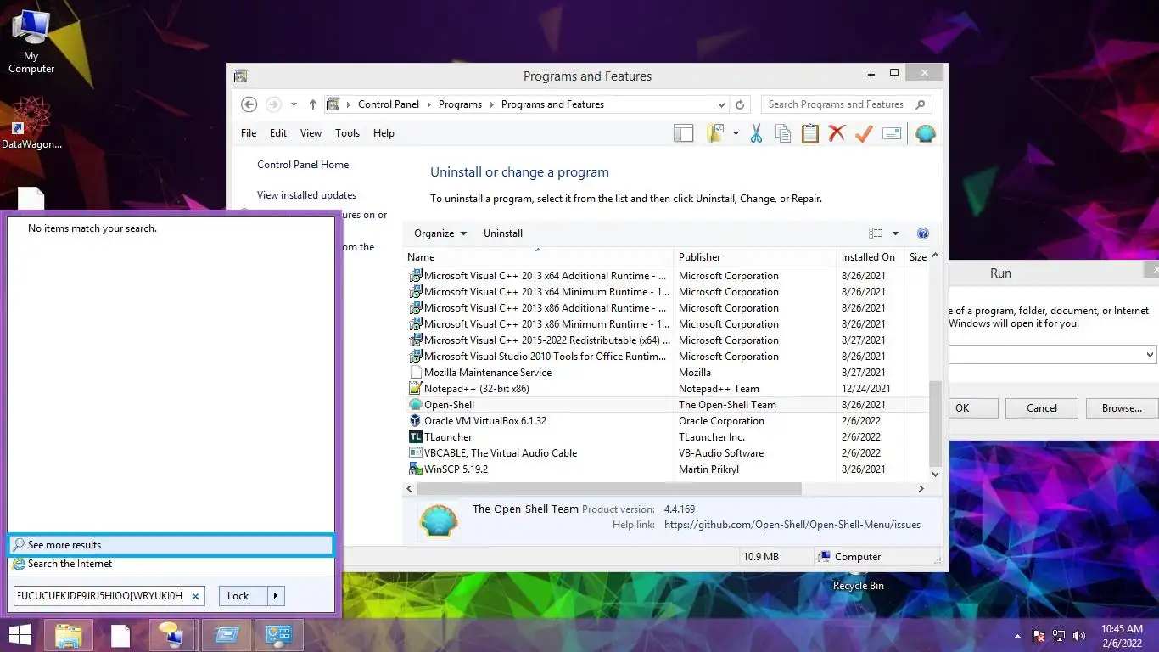Go up one level with Up arrow

313,104
